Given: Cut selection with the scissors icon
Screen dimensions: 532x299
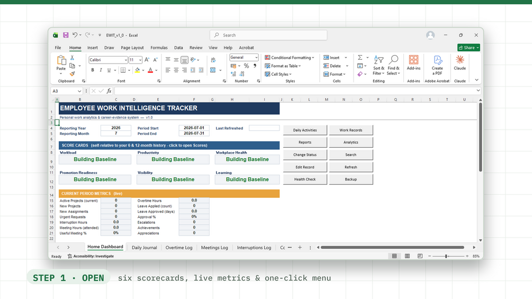Looking at the screenshot, I should [x=72, y=58].
